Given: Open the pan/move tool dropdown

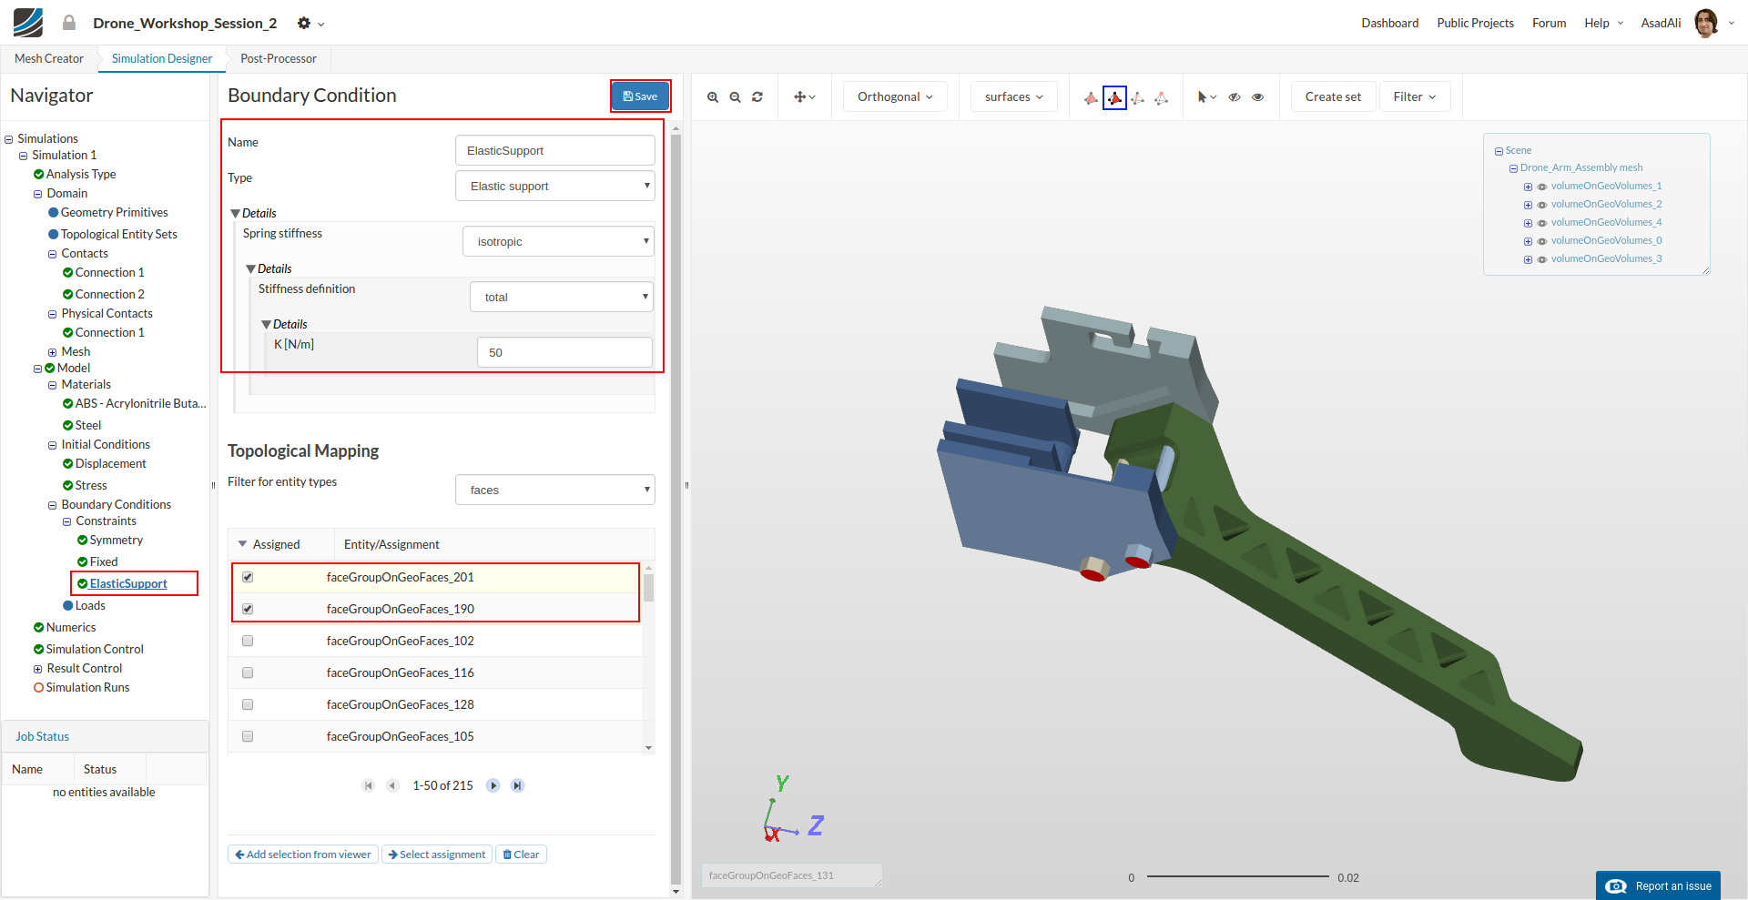Looking at the screenshot, I should [804, 97].
